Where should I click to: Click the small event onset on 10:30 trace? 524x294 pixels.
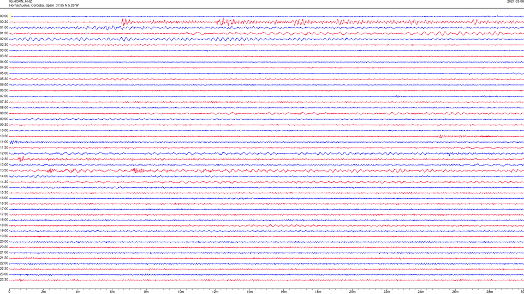[x=441, y=136]
